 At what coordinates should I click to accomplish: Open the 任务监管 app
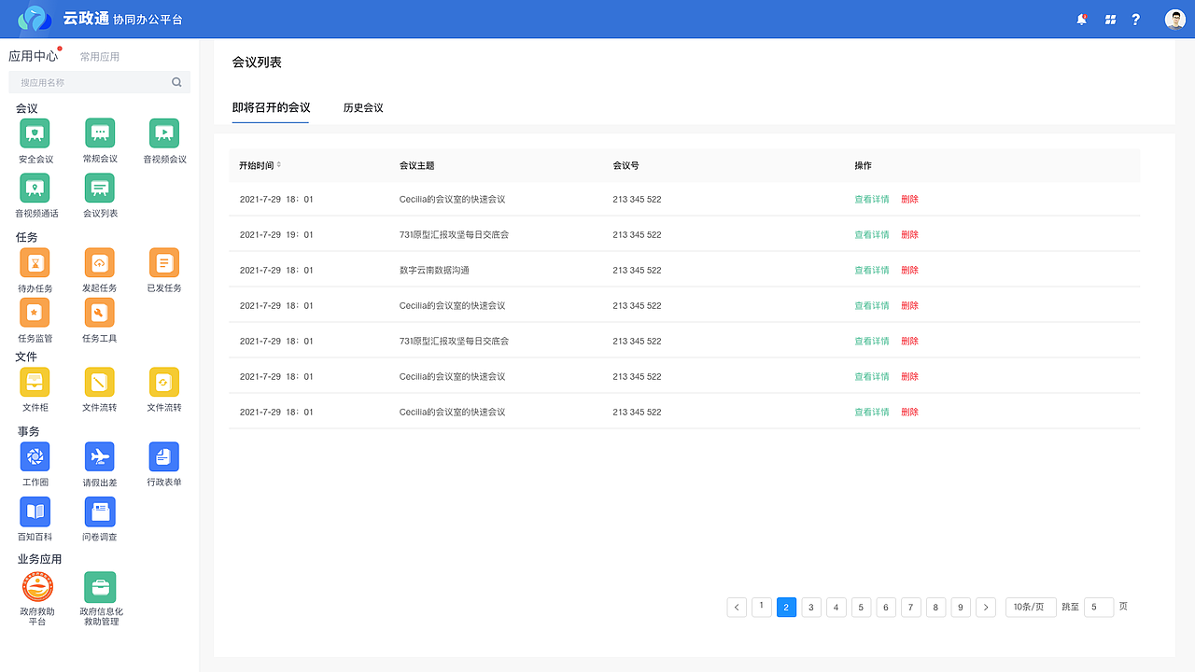[x=35, y=313]
